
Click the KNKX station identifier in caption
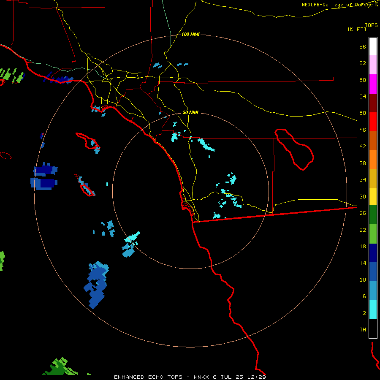(x=201, y=377)
